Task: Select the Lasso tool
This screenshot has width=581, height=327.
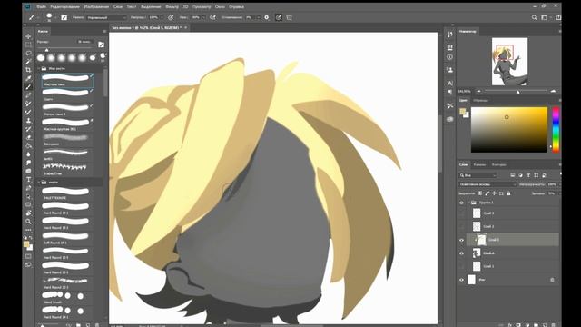Action: [28, 53]
